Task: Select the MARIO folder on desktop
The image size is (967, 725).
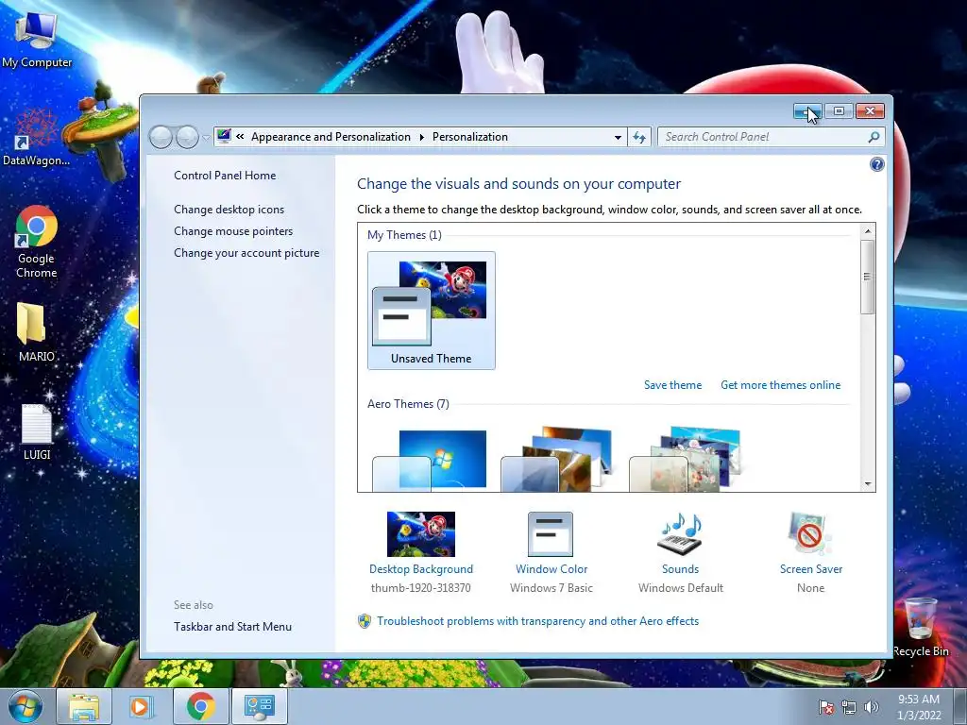Action: click(36, 332)
